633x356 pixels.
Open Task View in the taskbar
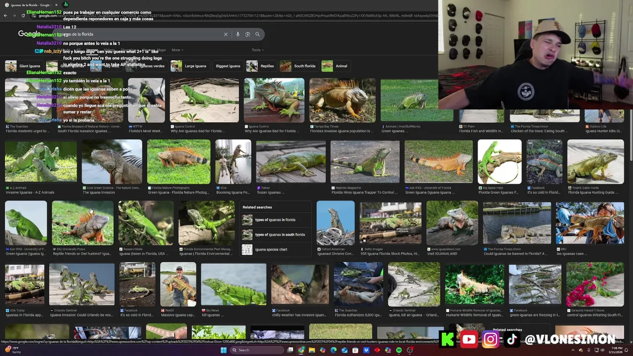click(290, 350)
